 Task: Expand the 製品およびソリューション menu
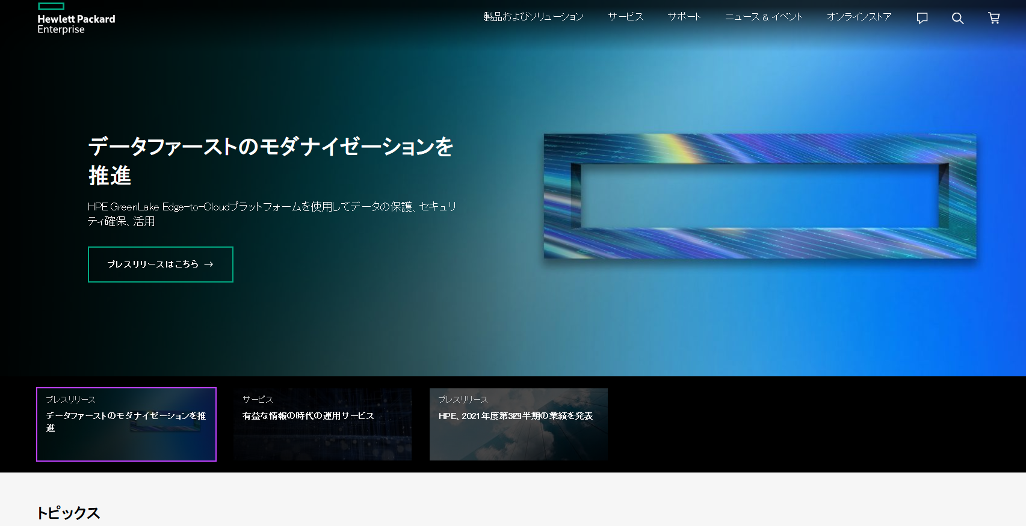point(533,17)
